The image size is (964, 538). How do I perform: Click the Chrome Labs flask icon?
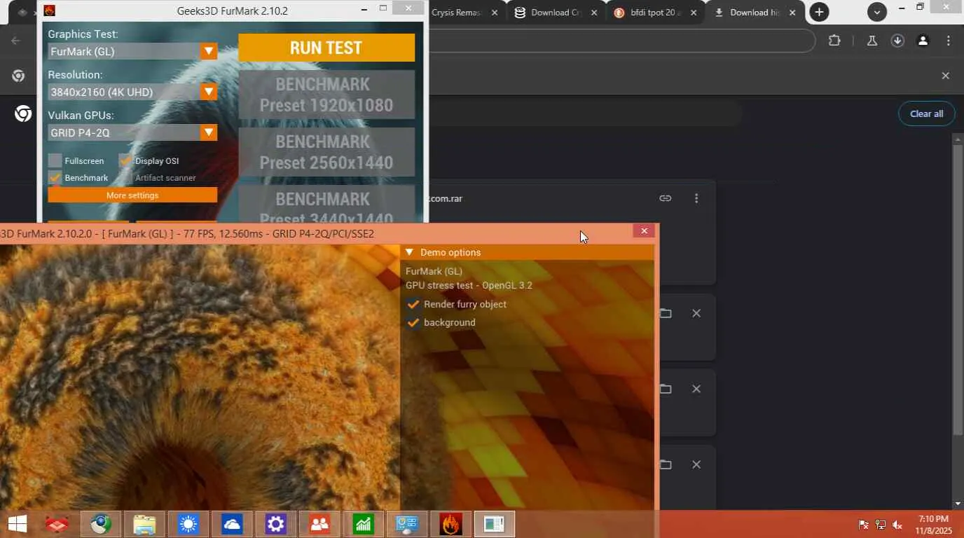(872, 41)
